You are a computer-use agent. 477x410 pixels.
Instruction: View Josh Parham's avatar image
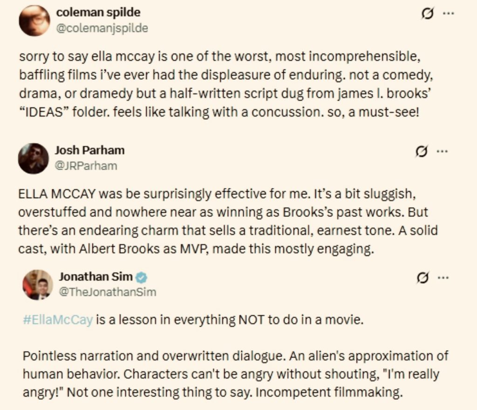pos(34,158)
